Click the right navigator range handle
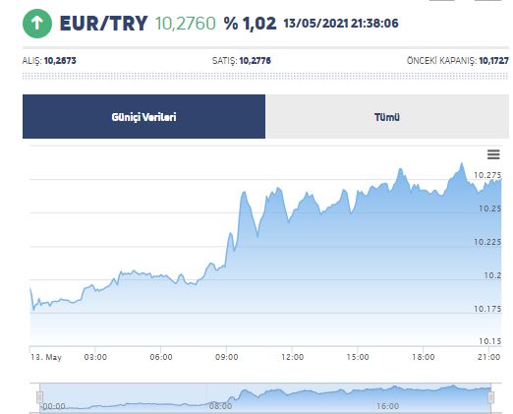 [490, 397]
